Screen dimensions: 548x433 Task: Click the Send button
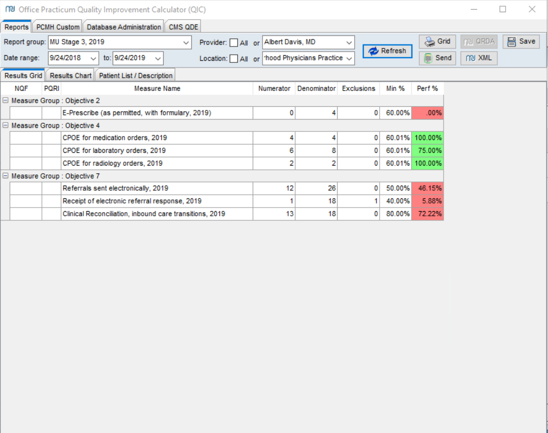coord(437,58)
